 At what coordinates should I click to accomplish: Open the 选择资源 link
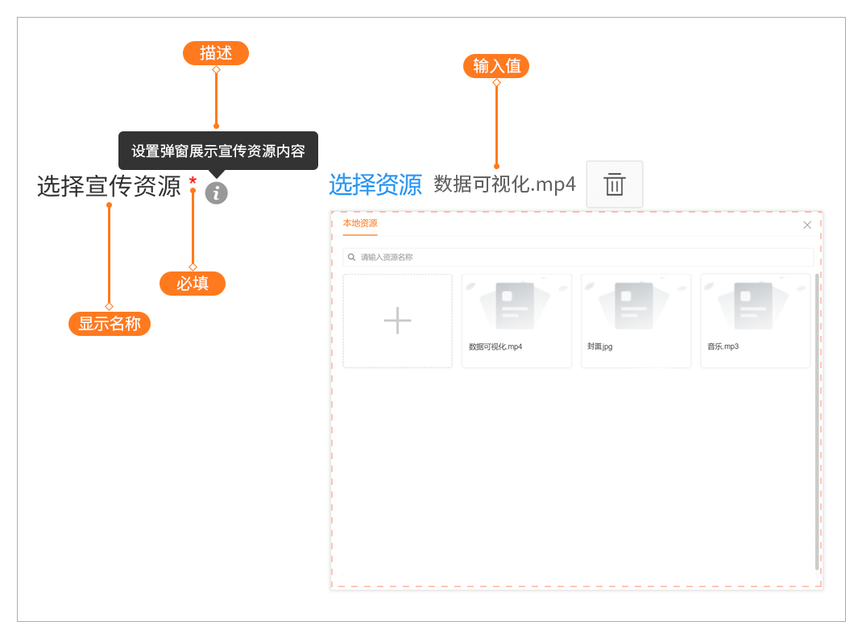click(375, 184)
